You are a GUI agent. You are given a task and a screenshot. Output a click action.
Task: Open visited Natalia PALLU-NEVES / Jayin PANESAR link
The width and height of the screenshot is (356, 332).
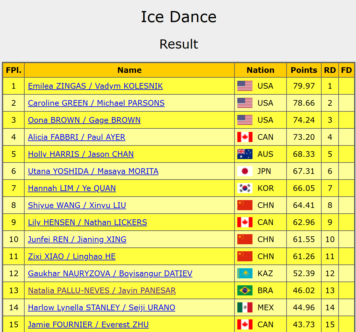point(102,290)
